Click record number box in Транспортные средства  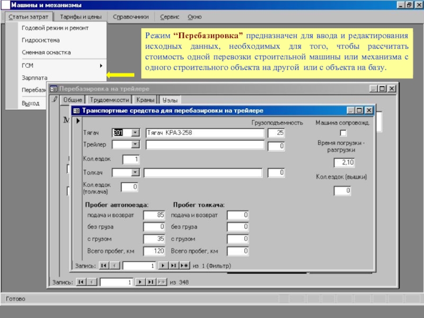coord(139,266)
